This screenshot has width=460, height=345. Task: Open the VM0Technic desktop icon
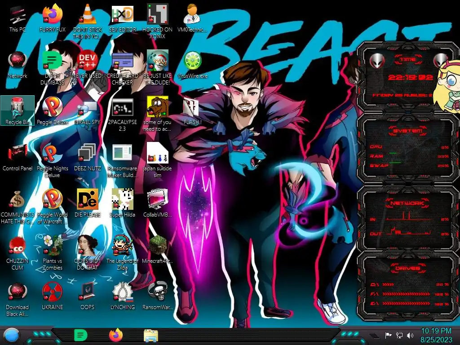point(192,19)
